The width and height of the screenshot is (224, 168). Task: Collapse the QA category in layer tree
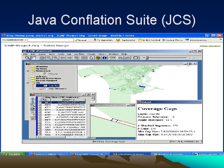click(x=28, y=83)
